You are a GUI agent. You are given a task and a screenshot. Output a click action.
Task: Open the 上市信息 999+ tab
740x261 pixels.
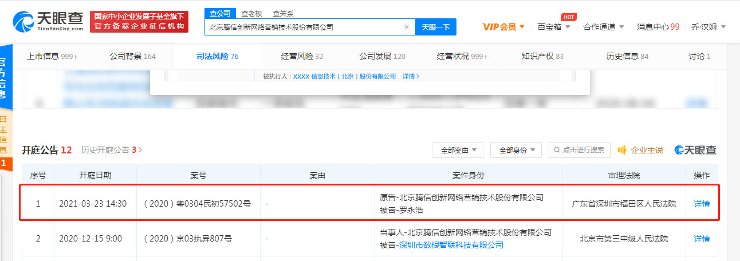click(x=52, y=56)
